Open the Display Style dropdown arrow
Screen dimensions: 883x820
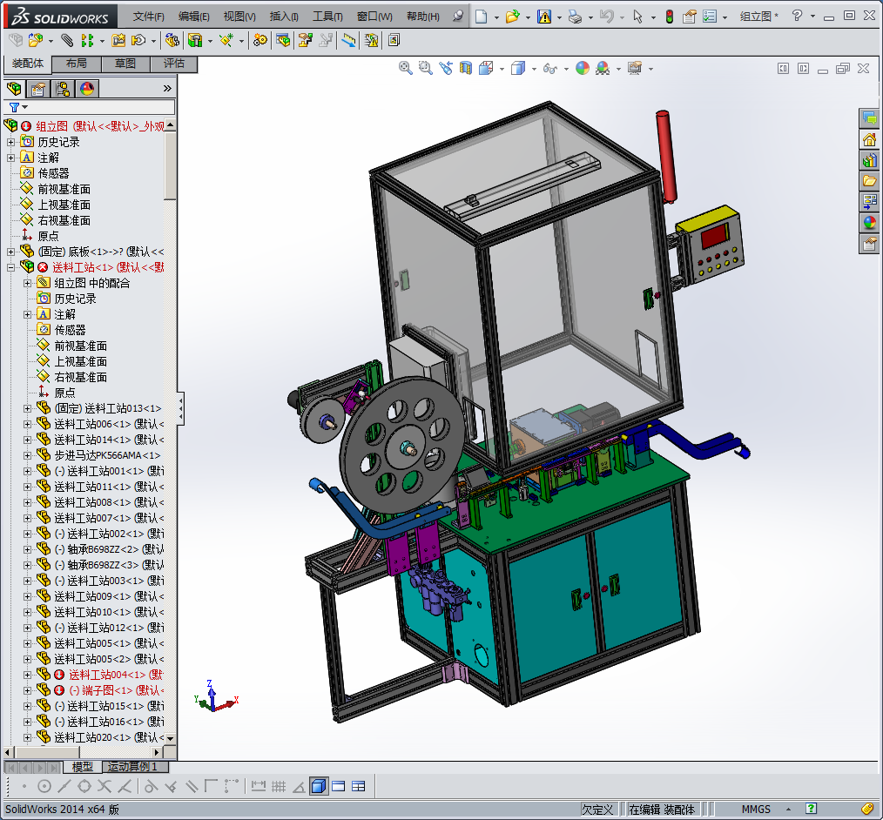point(534,69)
